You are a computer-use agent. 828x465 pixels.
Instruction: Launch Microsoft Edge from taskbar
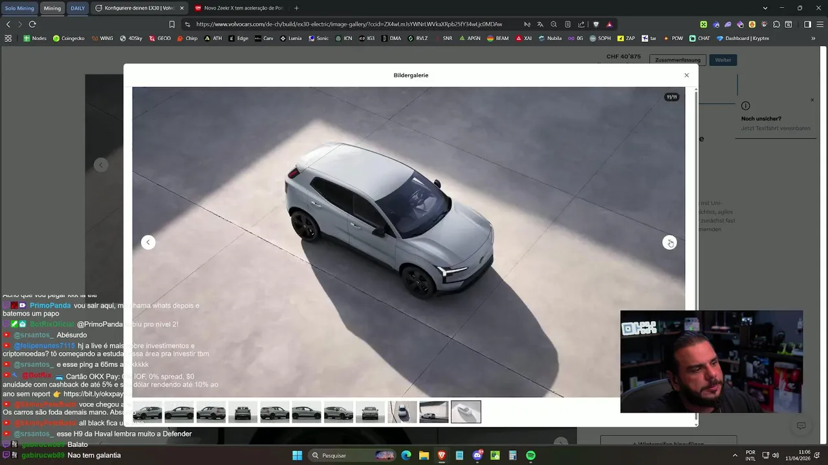pos(406,455)
